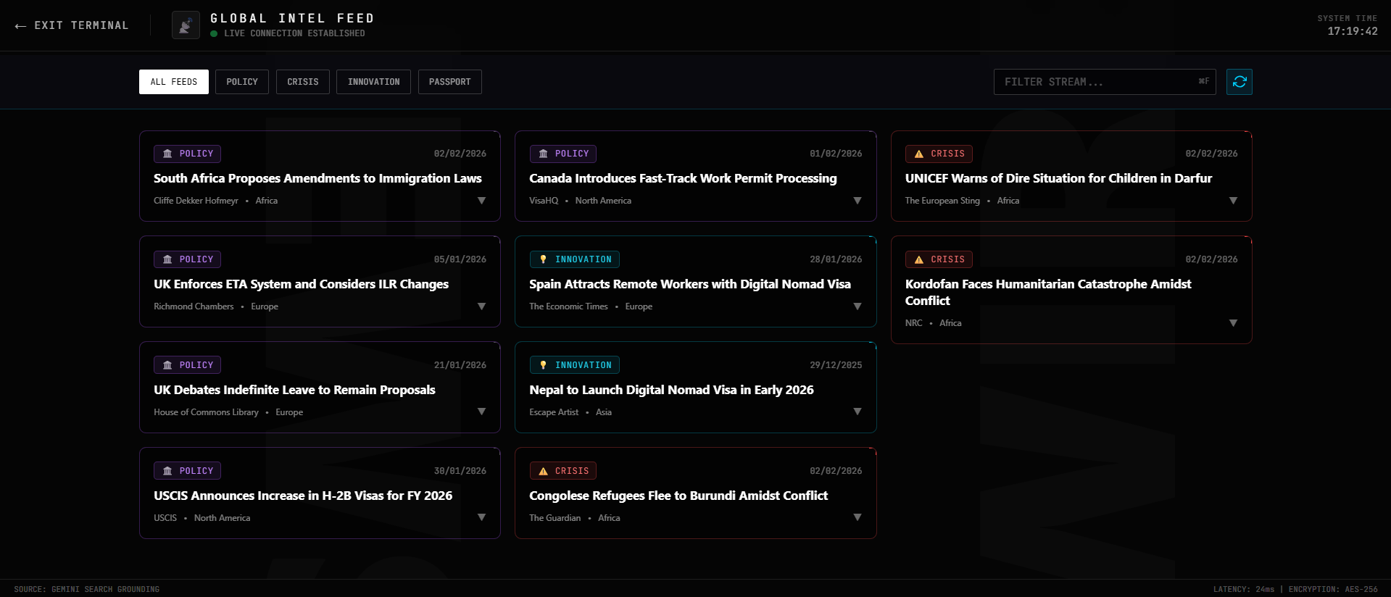This screenshot has width=1391, height=597.
Task: Switch to the Passport filter tab
Action: [x=449, y=82]
